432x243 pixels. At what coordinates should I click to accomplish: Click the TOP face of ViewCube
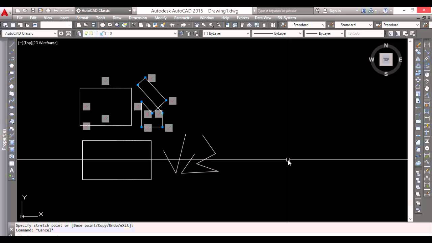pyautogui.click(x=386, y=59)
